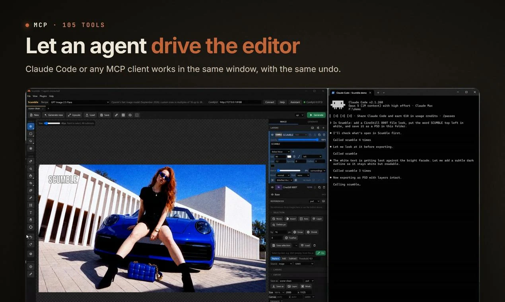Click the ComfyUI URL input field

(240, 102)
